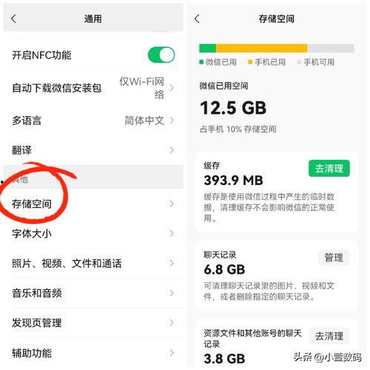This screenshot has width=370, height=370.
Task: Tap 去清理 for 资源文件和其他账号的聊天记录
Action: pyautogui.click(x=329, y=336)
